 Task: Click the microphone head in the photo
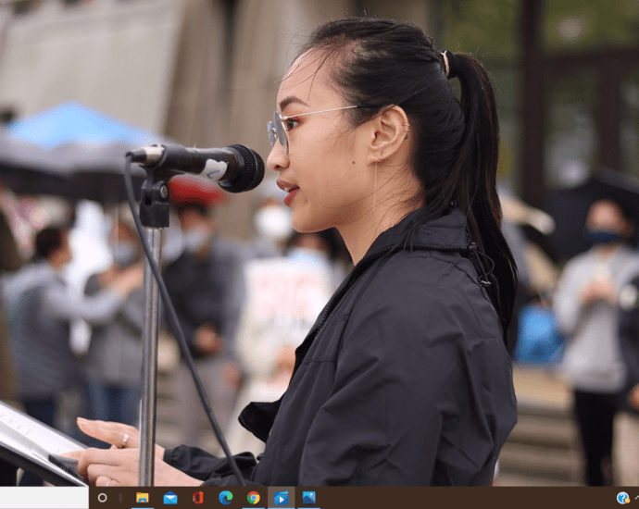[242, 168]
